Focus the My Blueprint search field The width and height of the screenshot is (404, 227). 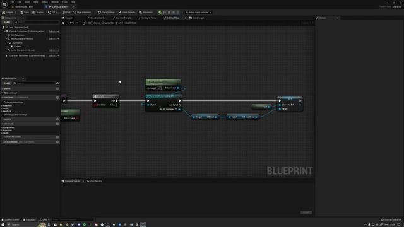[x=35, y=83]
